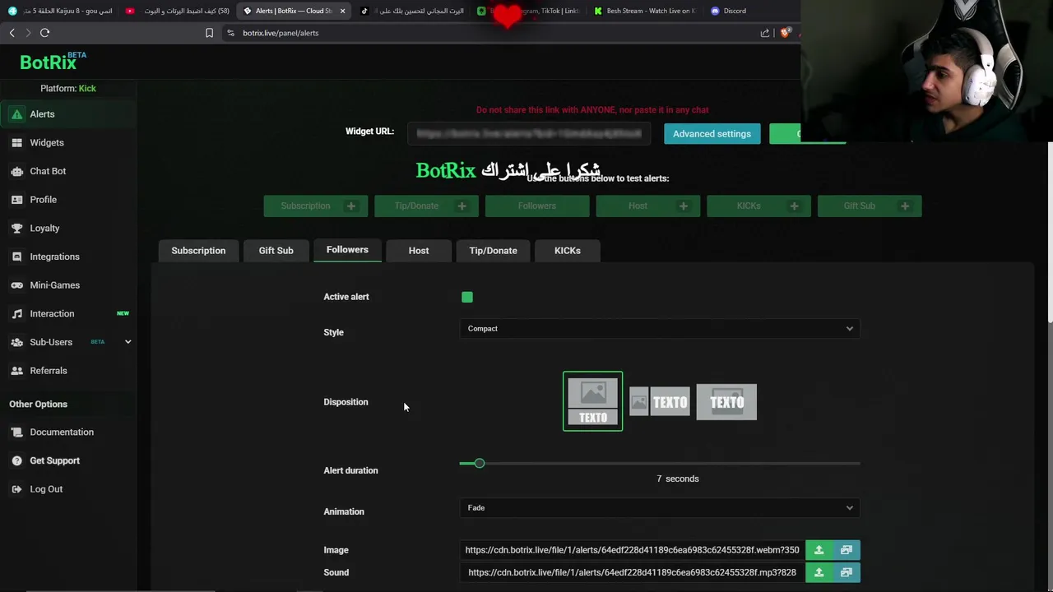Click the Get Support question icon
Image resolution: width=1053 pixels, height=592 pixels.
[16, 460]
